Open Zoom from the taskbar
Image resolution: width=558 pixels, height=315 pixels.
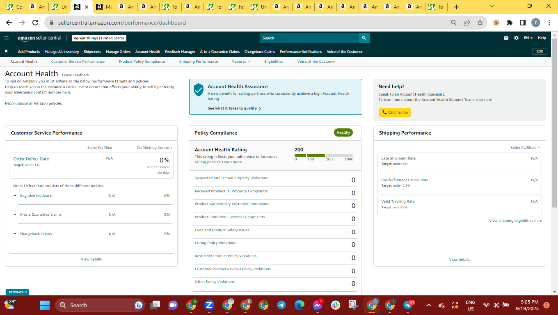pyautogui.click(x=209, y=305)
